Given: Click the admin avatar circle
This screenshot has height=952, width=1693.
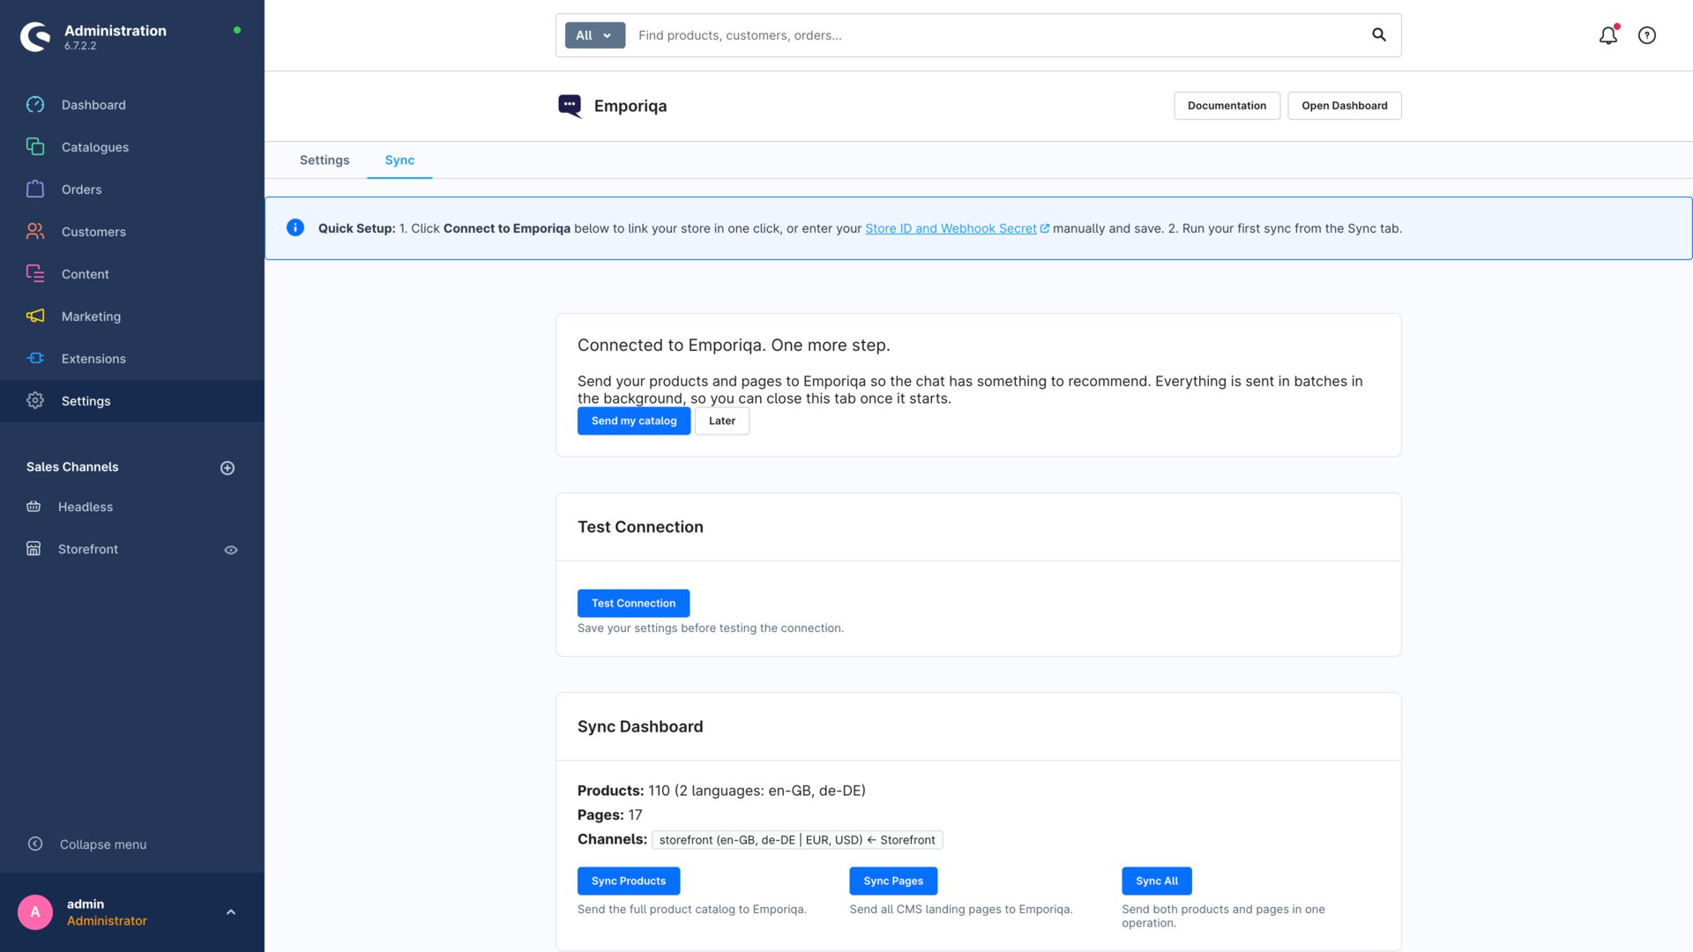Looking at the screenshot, I should (35, 912).
